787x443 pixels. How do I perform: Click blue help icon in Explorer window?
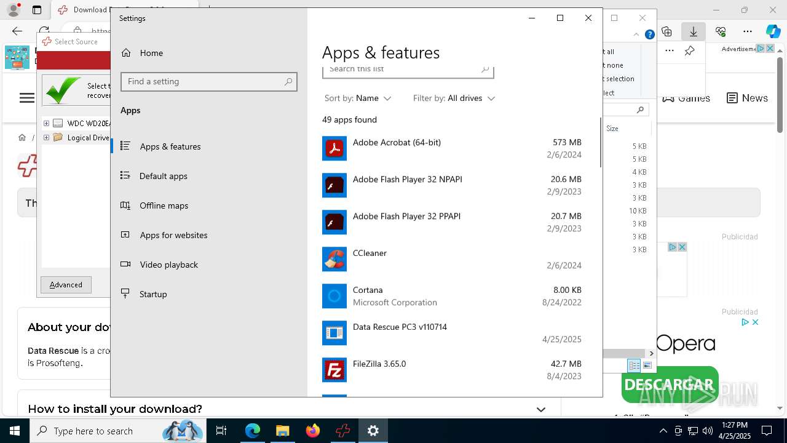pos(649,35)
